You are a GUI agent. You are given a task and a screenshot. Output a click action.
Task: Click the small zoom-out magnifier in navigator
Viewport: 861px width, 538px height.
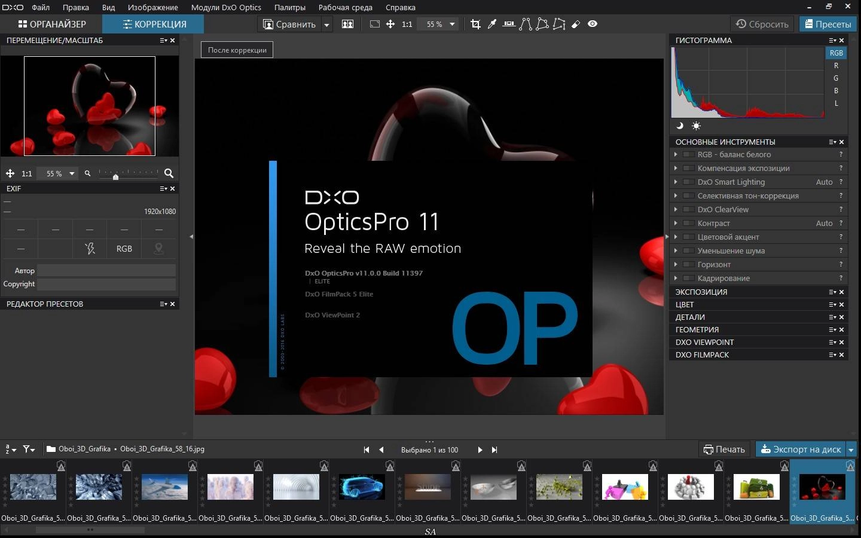[87, 173]
